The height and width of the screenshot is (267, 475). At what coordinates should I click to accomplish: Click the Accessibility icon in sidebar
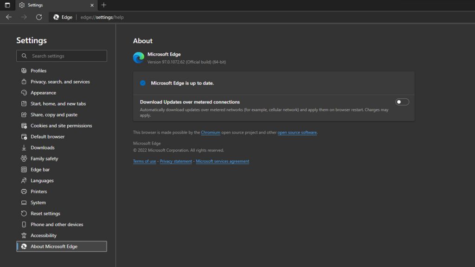(24, 235)
